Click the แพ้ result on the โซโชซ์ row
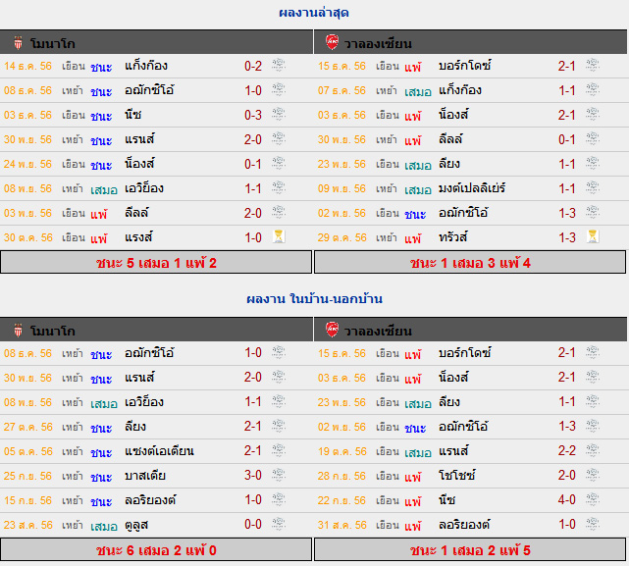Image resolution: width=629 pixels, height=566 pixels. click(413, 476)
